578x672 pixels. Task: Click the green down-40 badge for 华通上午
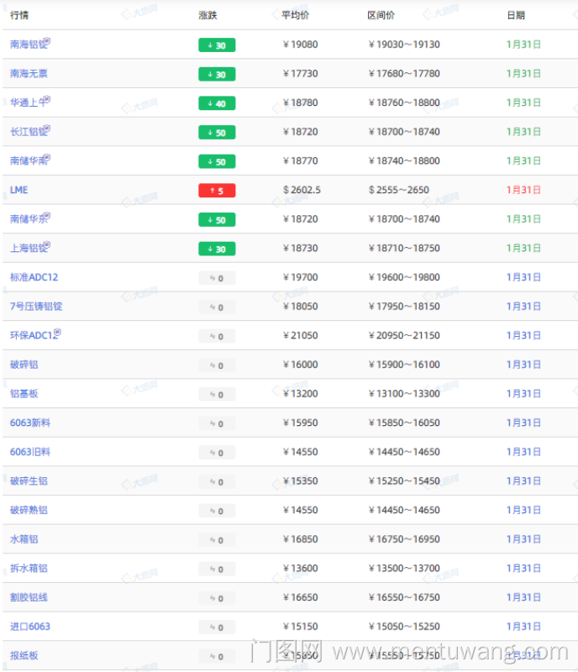(x=217, y=103)
